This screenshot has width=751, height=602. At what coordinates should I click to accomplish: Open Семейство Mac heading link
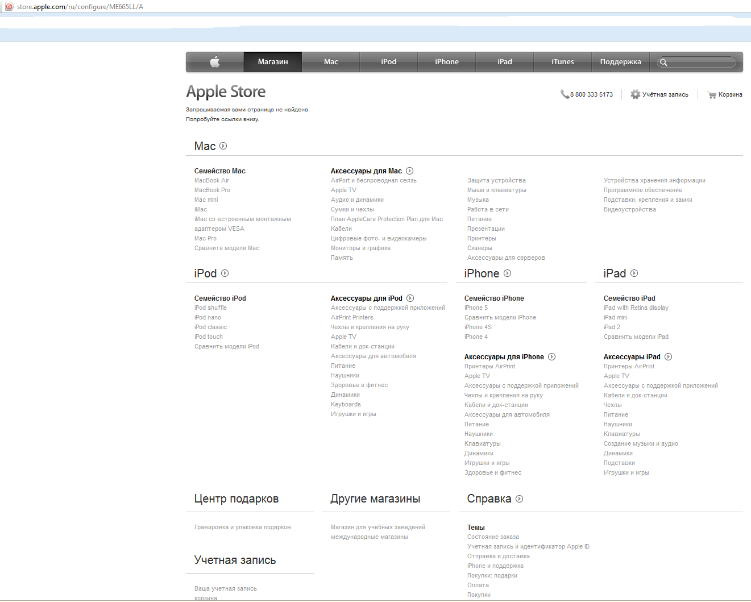(x=220, y=171)
